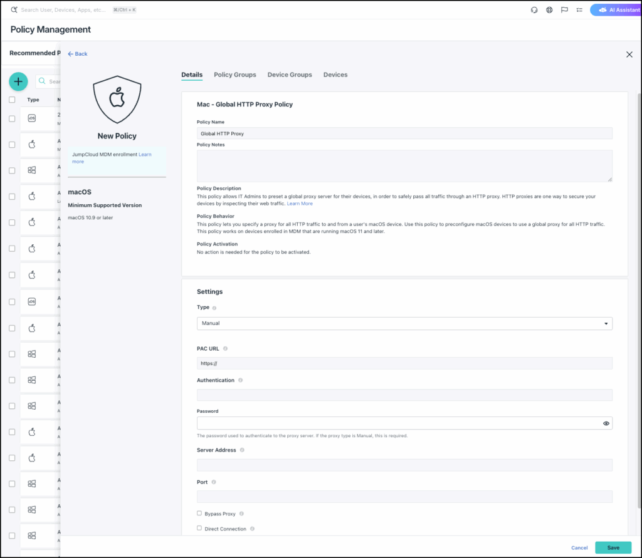The width and height of the screenshot is (642, 558).
Task: Click the info icon beside Server Address
Action: 241,450
